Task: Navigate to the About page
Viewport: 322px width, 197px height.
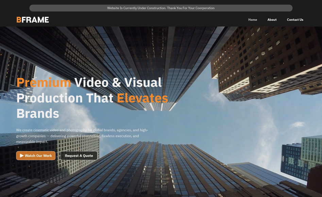Action: [x=272, y=20]
